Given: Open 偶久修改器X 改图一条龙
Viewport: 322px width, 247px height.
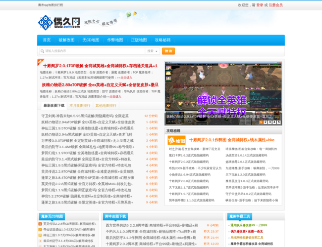Looking at the screenshot, I should click(247, 231).
